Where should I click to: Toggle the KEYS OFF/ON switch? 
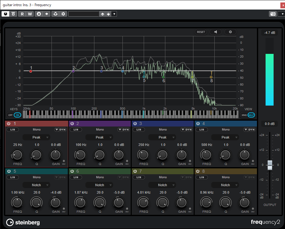[14, 115]
